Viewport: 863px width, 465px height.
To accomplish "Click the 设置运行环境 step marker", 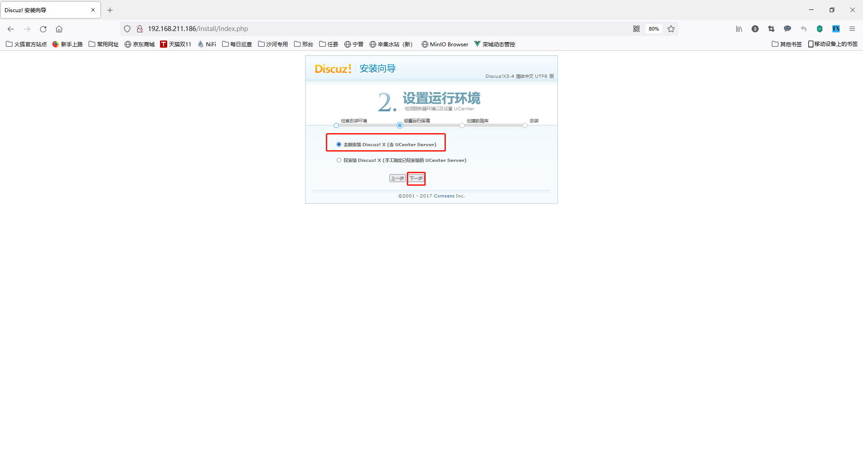I will click(400, 125).
